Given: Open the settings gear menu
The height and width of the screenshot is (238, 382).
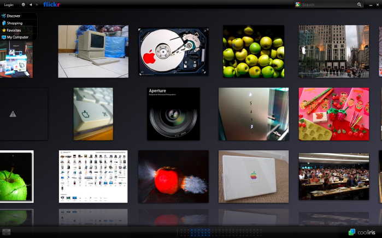Looking at the screenshot, I should (x=23, y=4).
